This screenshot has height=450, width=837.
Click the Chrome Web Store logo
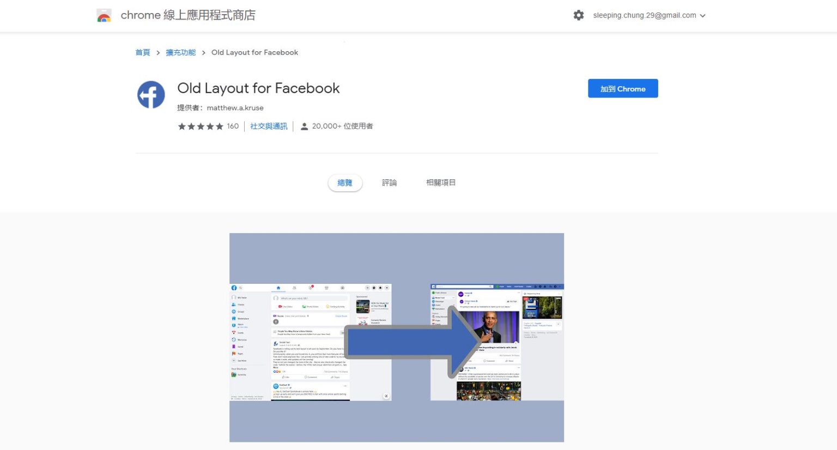[x=104, y=15]
